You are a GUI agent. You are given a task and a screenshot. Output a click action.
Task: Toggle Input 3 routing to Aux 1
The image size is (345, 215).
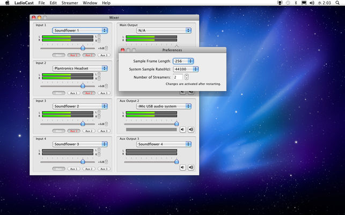tap(74, 131)
